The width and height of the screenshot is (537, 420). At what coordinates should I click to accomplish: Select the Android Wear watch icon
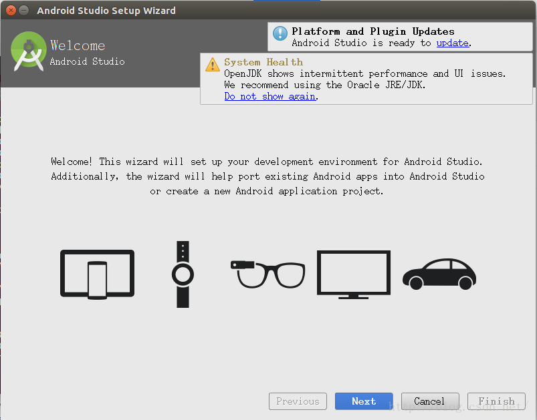[x=183, y=274]
